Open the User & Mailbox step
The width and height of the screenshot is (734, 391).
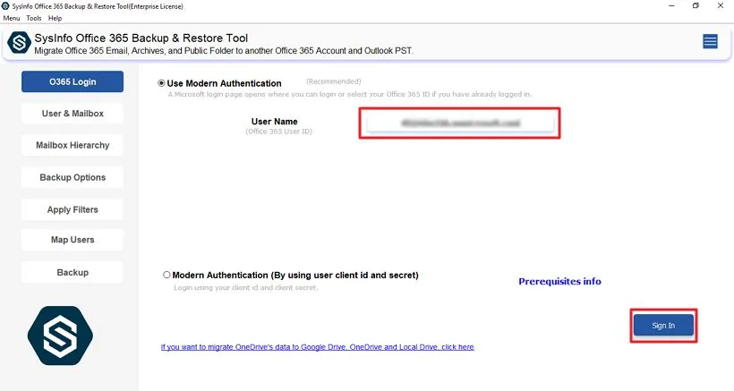73,113
